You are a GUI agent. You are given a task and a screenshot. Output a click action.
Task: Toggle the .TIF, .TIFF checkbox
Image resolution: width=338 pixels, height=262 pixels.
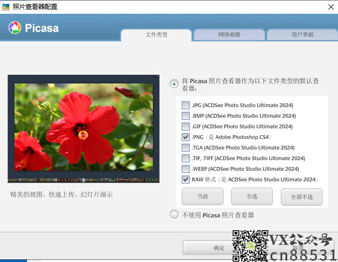point(185,158)
